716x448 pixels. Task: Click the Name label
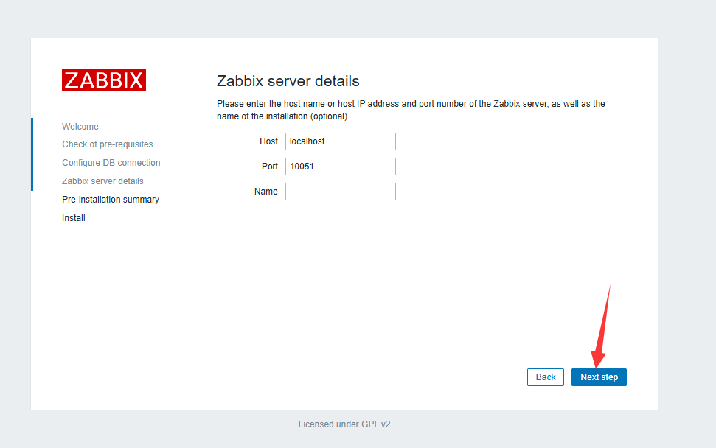point(265,192)
